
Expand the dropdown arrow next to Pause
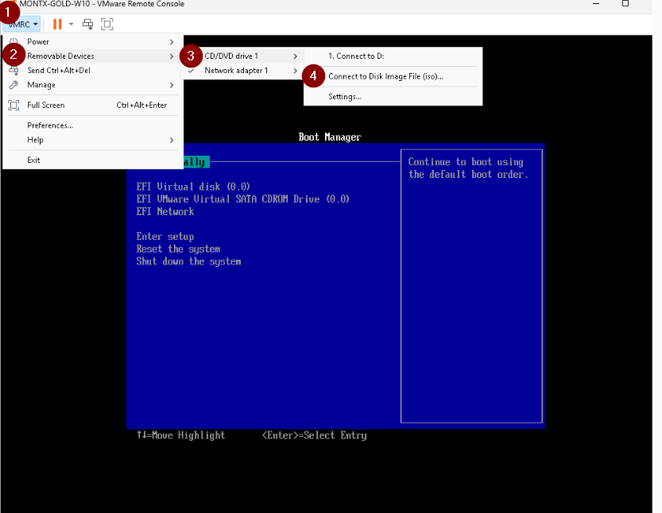(71, 25)
